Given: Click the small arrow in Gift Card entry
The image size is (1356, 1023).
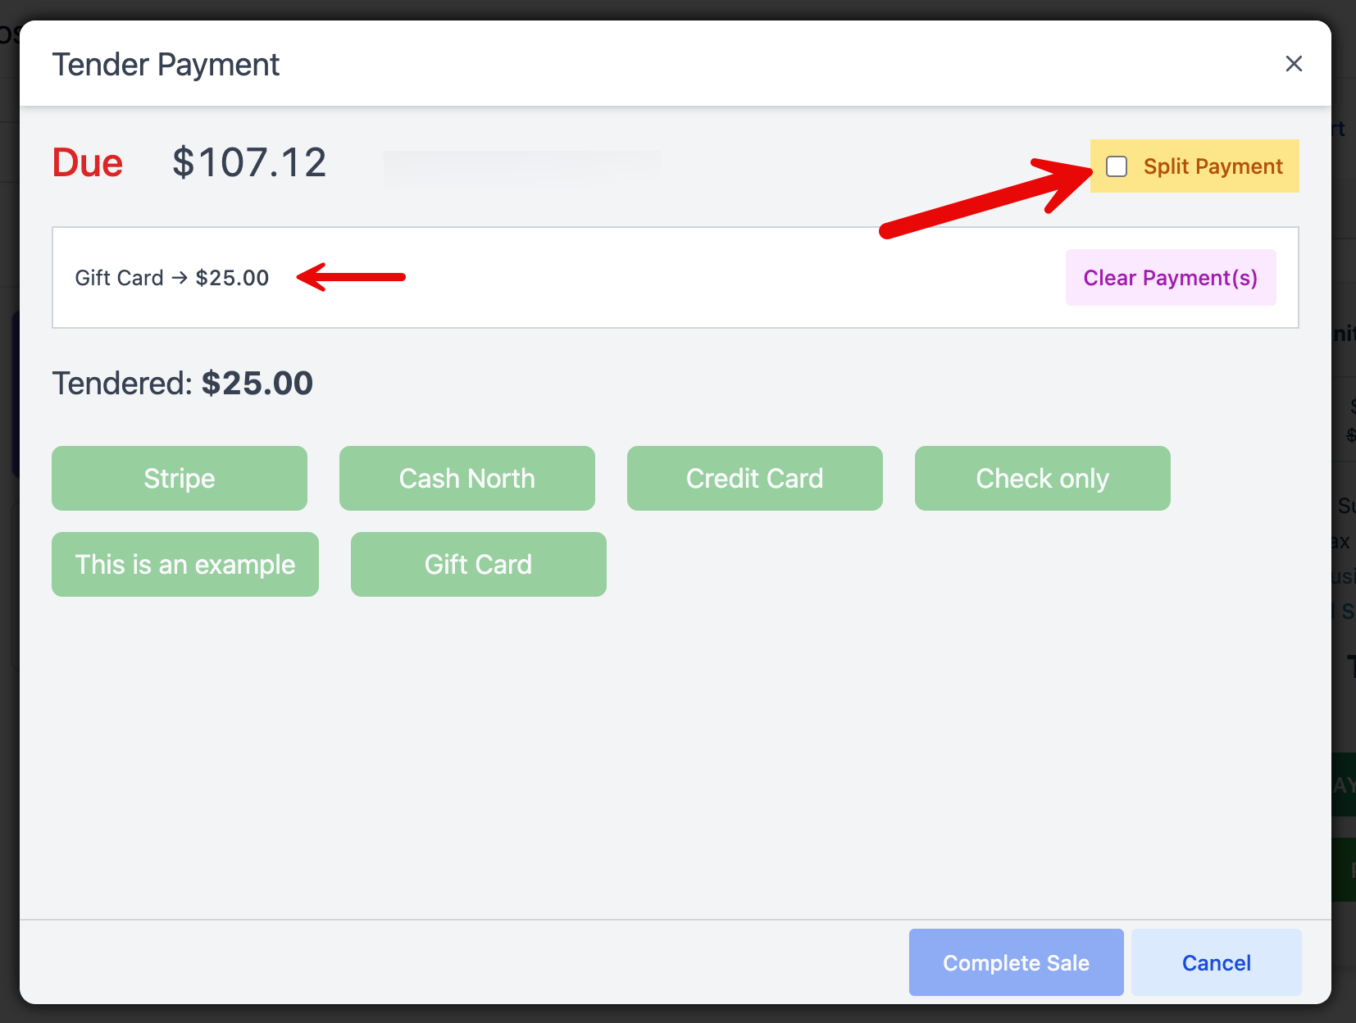Looking at the screenshot, I should click(x=180, y=278).
